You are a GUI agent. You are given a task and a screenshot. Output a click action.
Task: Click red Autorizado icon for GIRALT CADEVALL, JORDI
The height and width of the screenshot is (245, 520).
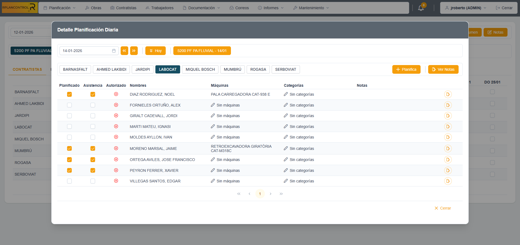116,116
